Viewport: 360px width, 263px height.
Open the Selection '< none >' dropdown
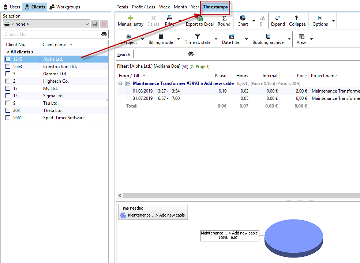coord(46,24)
